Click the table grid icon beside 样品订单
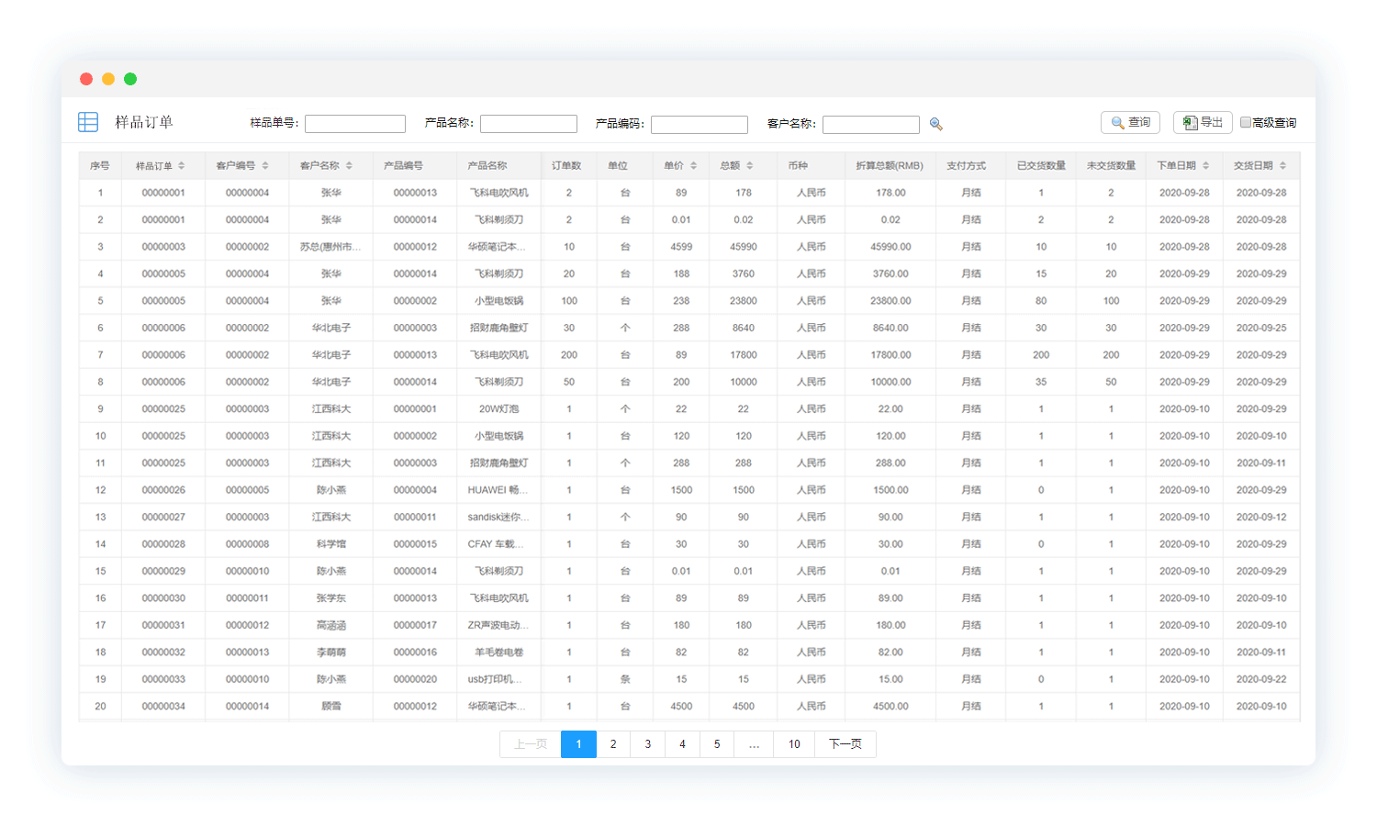Viewport: 1377px width, 826px height. 88,122
